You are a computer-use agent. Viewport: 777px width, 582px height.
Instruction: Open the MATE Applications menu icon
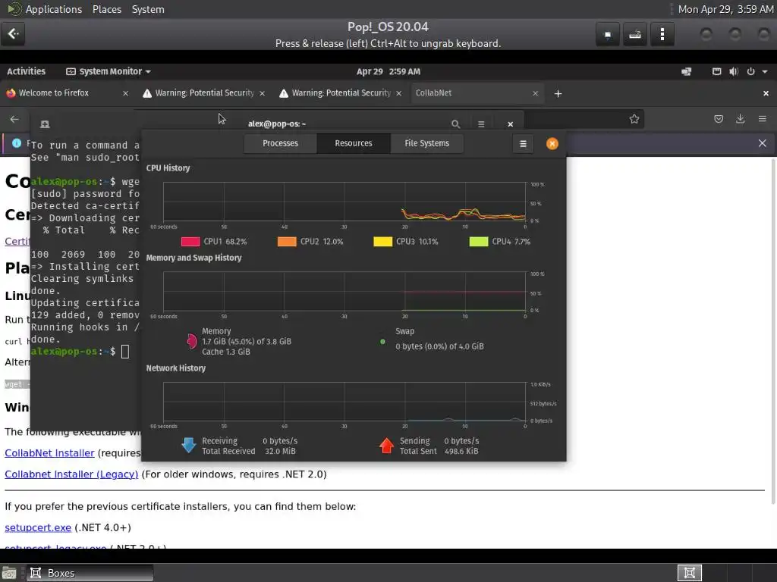[14, 9]
